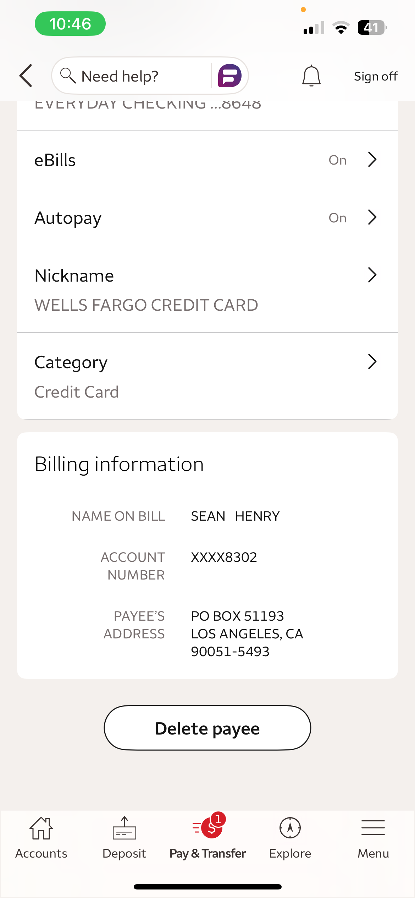Tap the eBills On status
The height and width of the screenshot is (898, 415).
pos(337,160)
